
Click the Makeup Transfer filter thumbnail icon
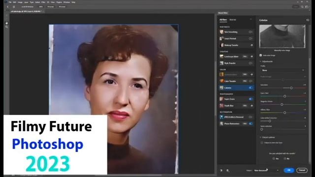[221, 45]
